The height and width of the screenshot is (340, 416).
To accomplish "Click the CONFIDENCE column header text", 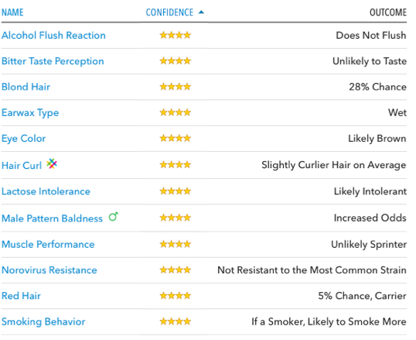I will (169, 12).
